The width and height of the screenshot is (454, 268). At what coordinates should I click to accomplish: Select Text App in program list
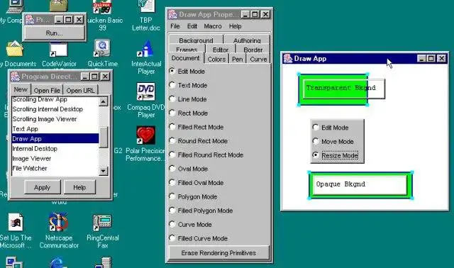pyautogui.click(x=55, y=129)
